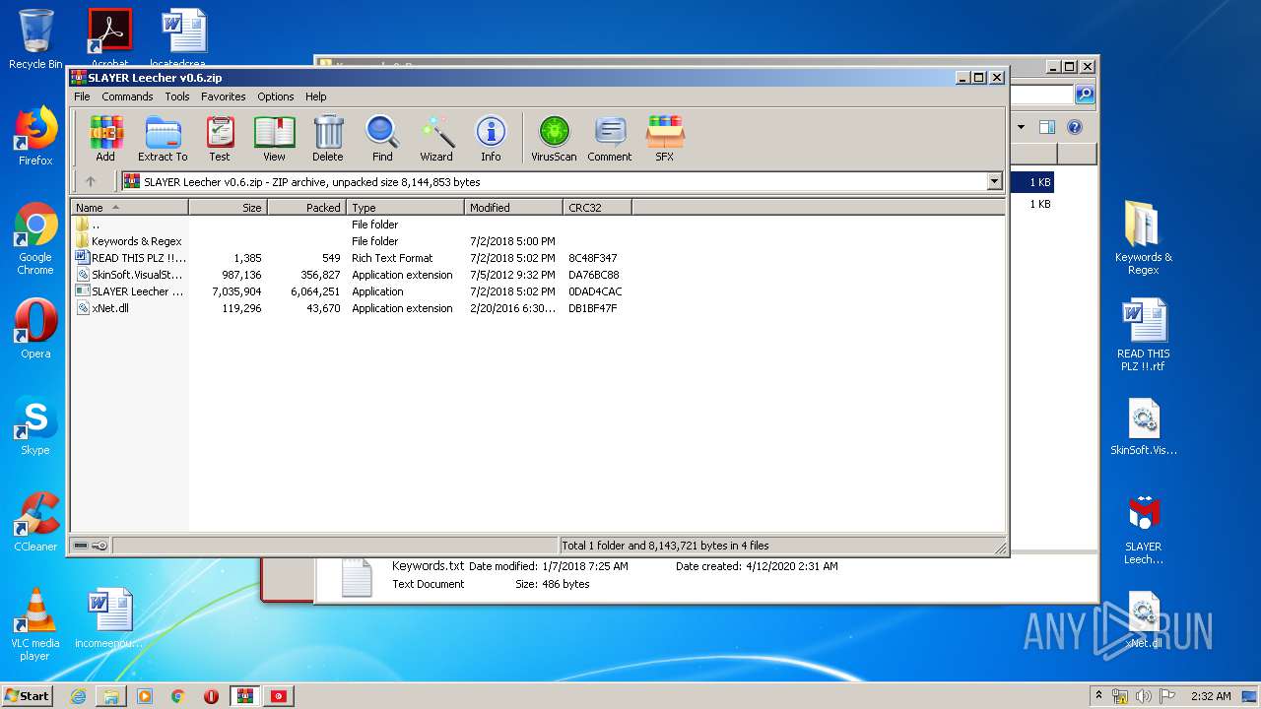The height and width of the screenshot is (709, 1261).
Task: Sort files by Modified column
Action: [x=513, y=208]
